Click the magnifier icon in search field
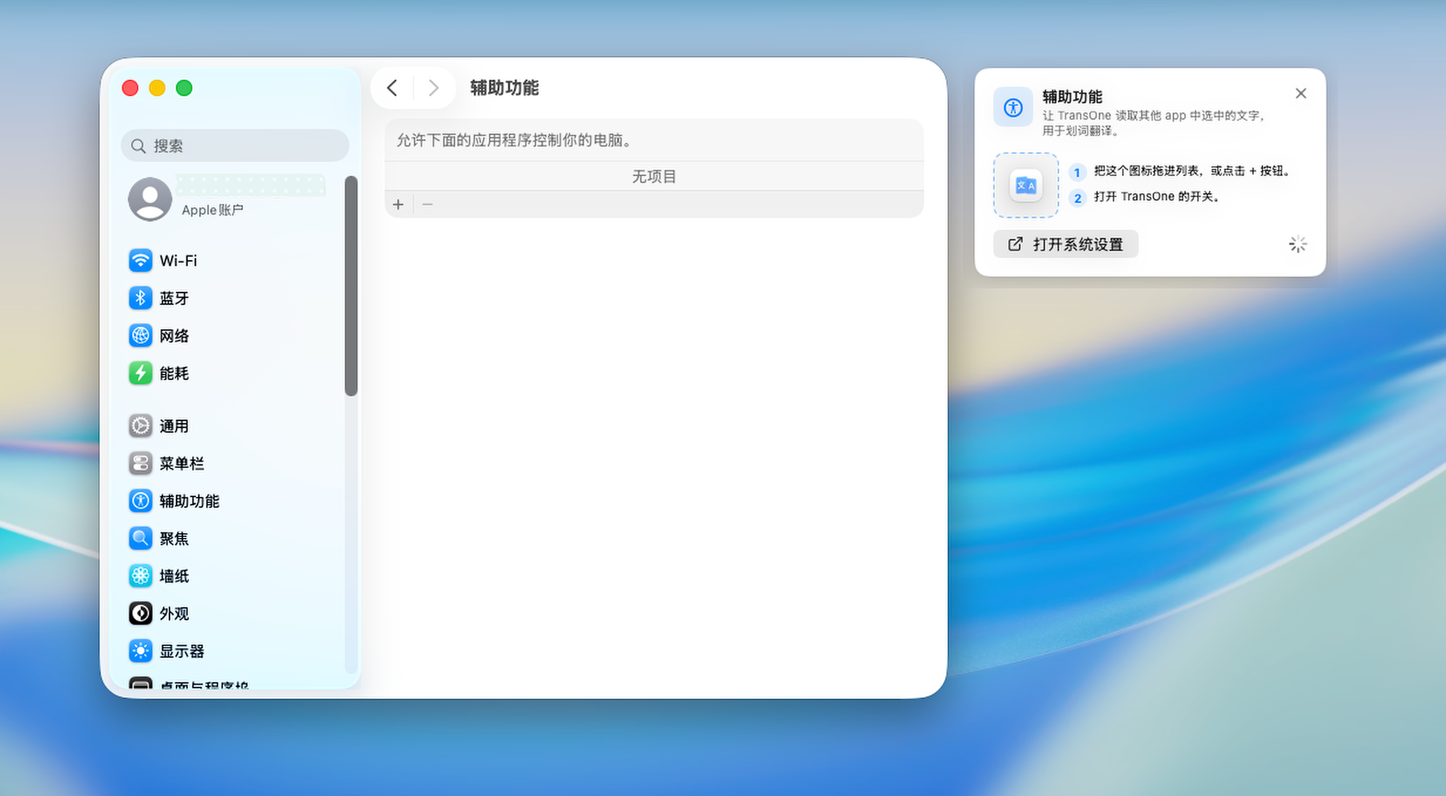This screenshot has height=796, width=1446. [x=138, y=146]
